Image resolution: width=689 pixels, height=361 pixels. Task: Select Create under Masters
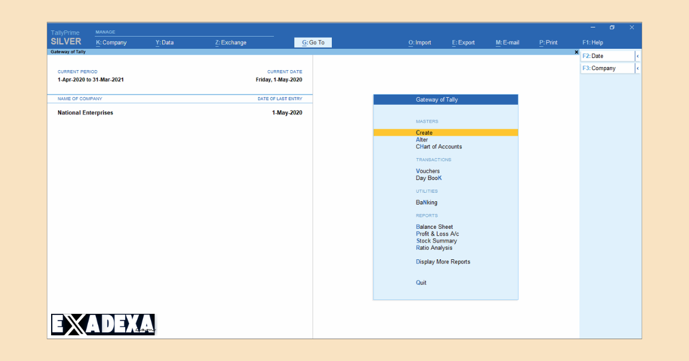tap(424, 132)
